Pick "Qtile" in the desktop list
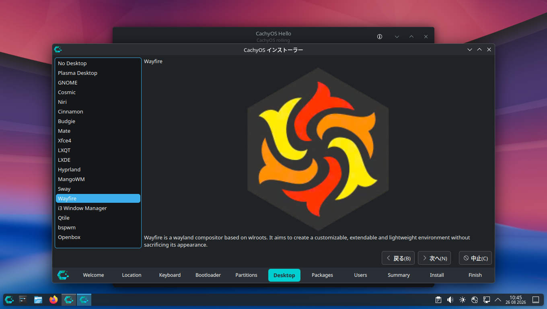The image size is (547, 309). 98,218
